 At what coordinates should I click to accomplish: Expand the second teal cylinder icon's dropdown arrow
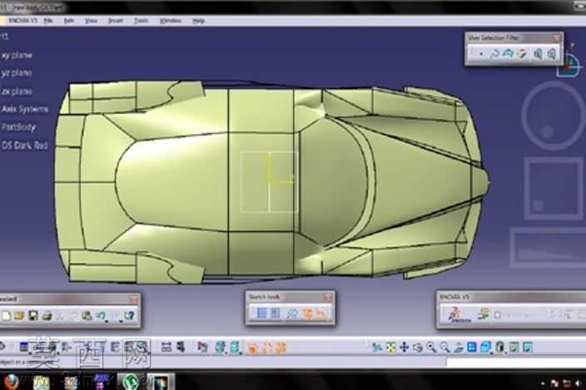point(240,353)
